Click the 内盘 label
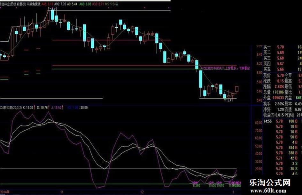 point(288,98)
